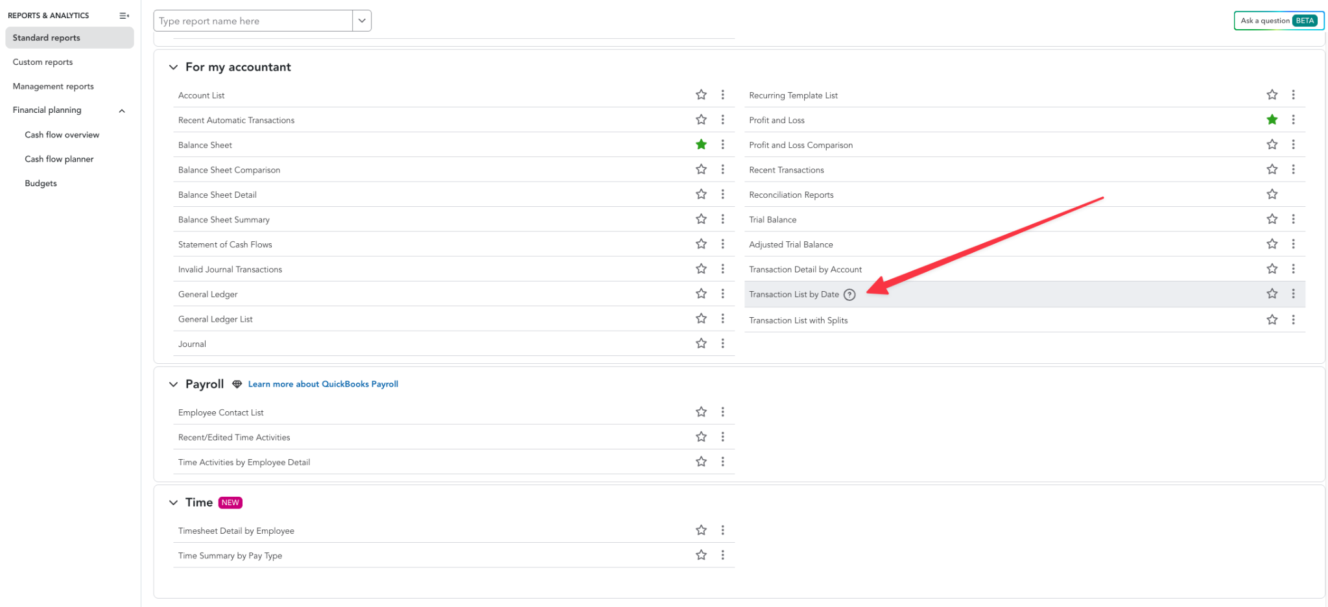Image resolution: width=1328 pixels, height=607 pixels.
Task: Open the Transaction List by Date report
Action: click(x=794, y=294)
